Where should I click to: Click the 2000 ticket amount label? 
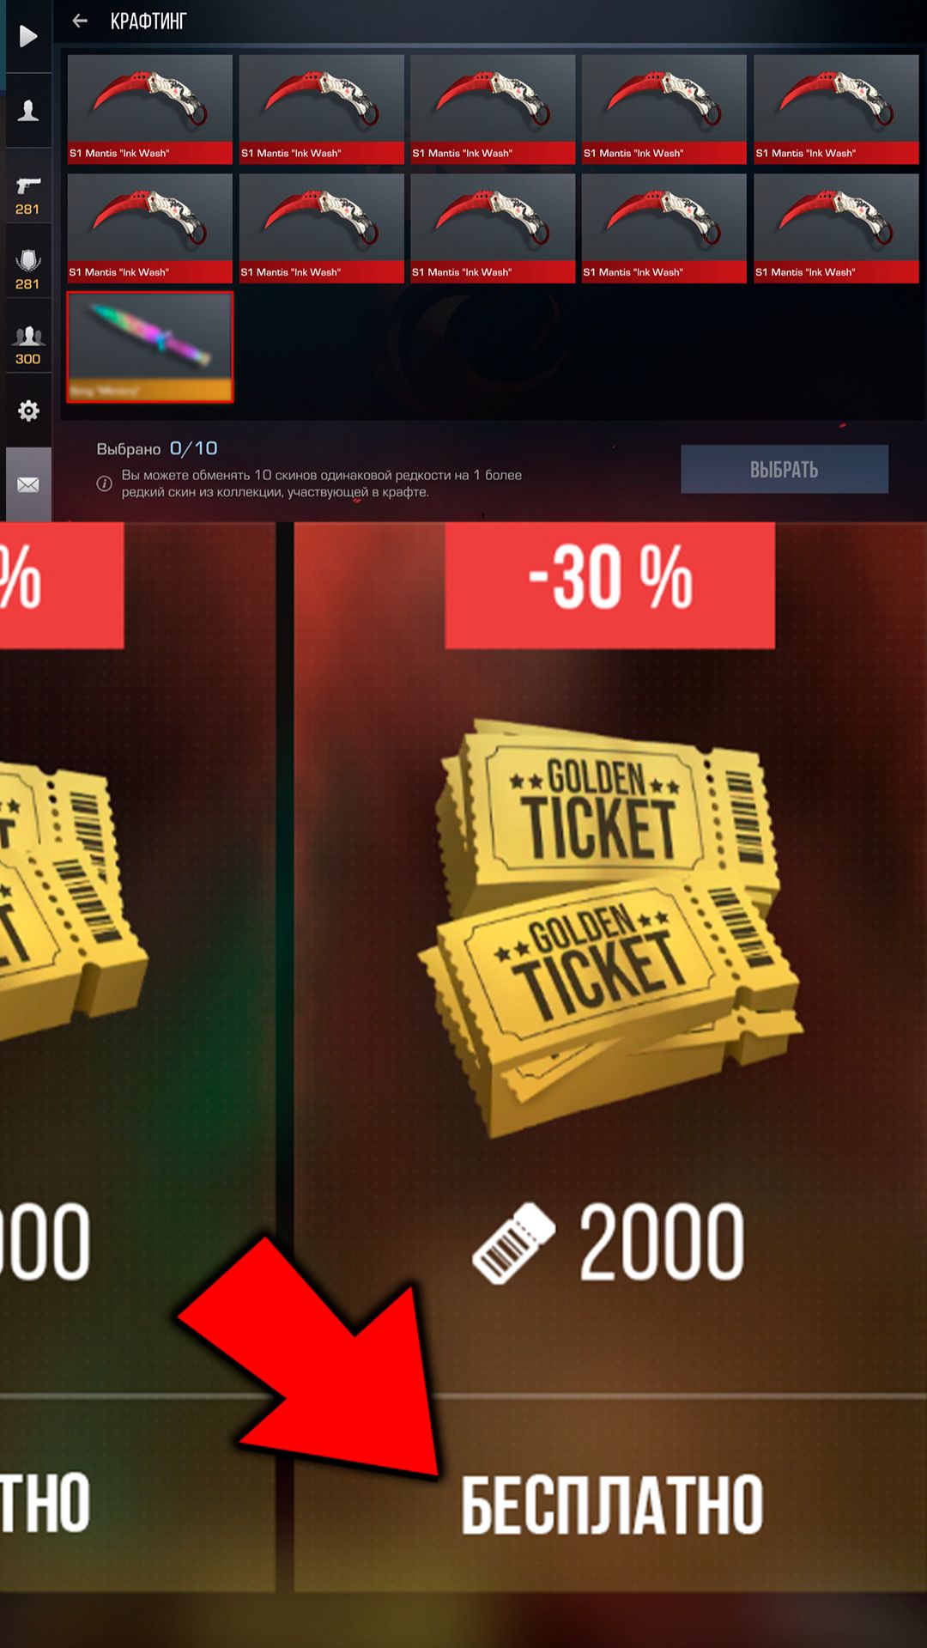pyautogui.click(x=661, y=1242)
